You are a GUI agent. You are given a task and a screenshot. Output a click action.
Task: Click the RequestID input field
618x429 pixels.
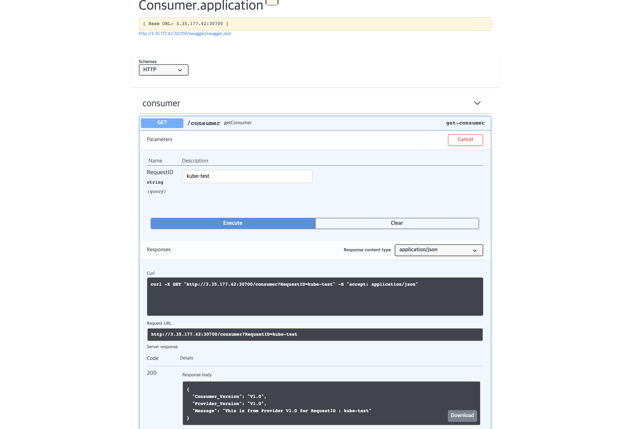[x=247, y=176]
